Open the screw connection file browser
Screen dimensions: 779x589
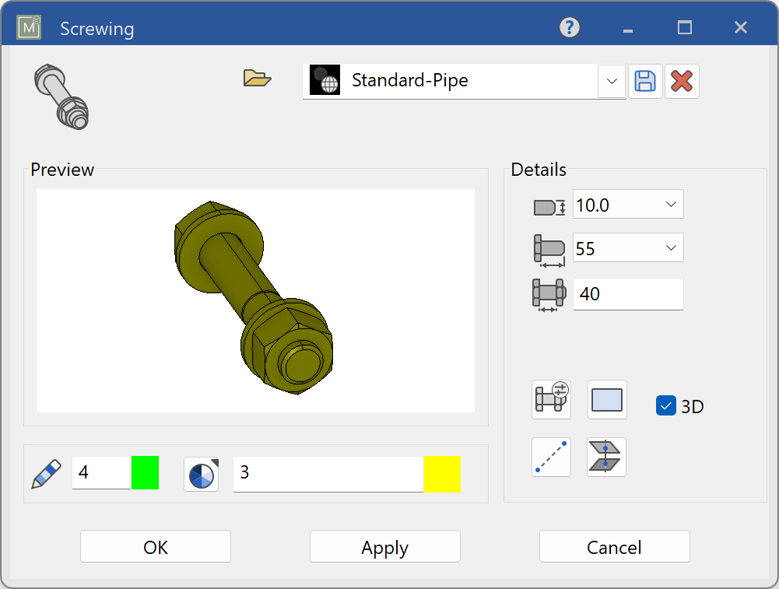(x=257, y=78)
